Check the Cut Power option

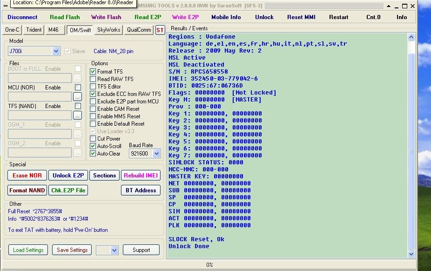93,138
